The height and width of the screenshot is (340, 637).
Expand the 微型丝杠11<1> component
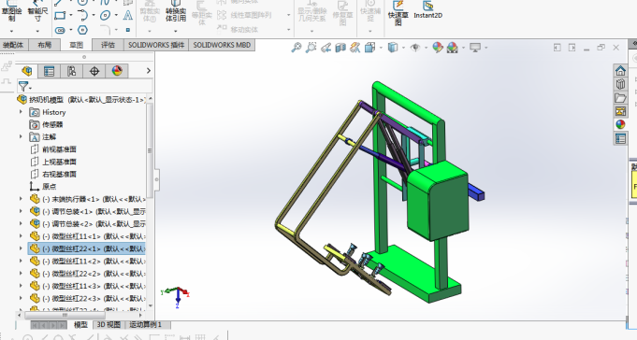22,235
